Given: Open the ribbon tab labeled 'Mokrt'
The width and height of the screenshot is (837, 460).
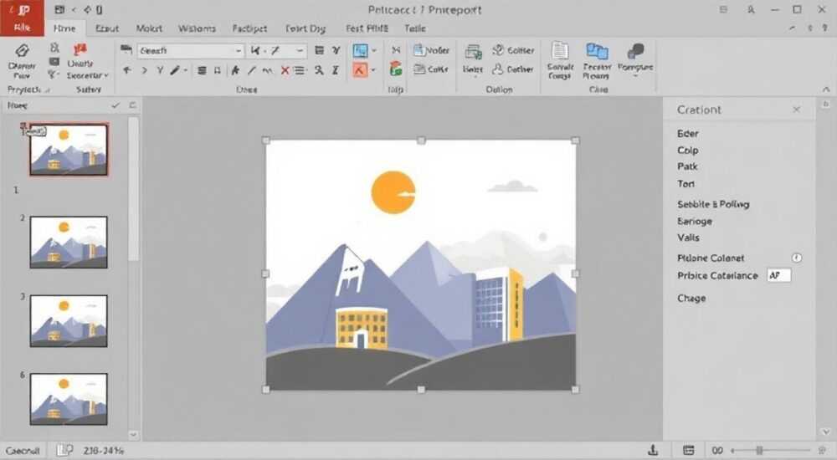Looking at the screenshot, I should coord(149,28).
